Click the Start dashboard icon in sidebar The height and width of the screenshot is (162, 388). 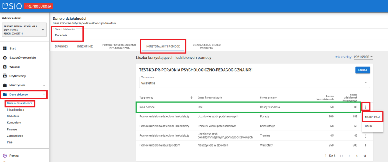(x=5, y=48)
